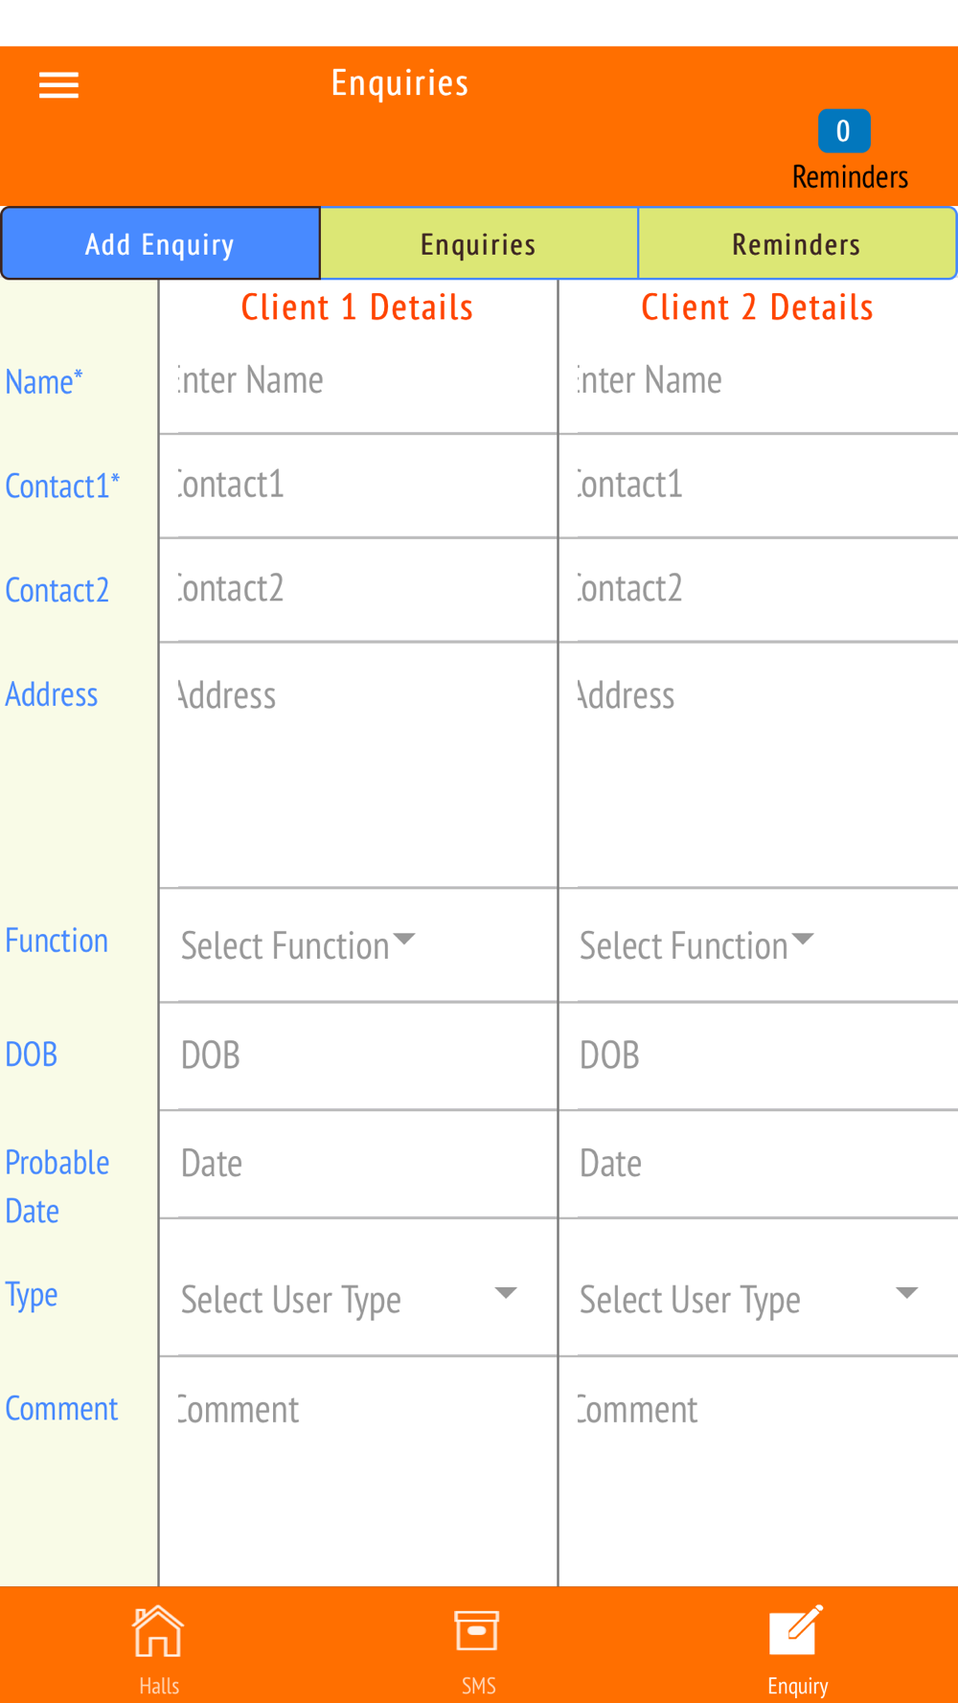Screen dimensions: 958x1703
Task: Select the Add Enquiry tab
Action: (160, 244)
